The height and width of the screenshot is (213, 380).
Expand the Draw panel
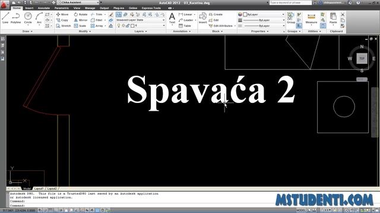(x=27, y=31)
